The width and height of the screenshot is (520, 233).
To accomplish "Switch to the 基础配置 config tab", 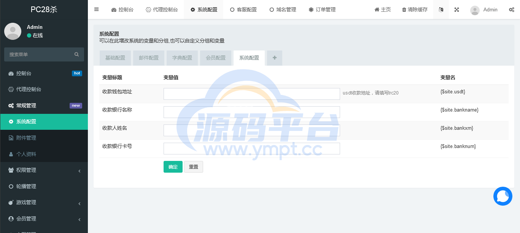I will [x=115, y=58].
